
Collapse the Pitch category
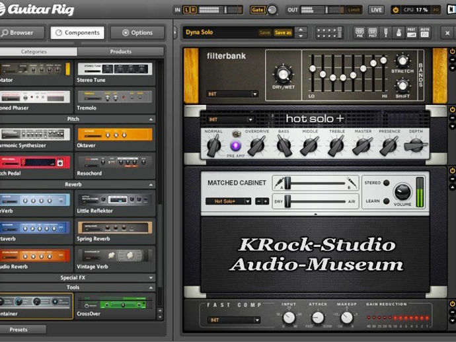(151, 119)
